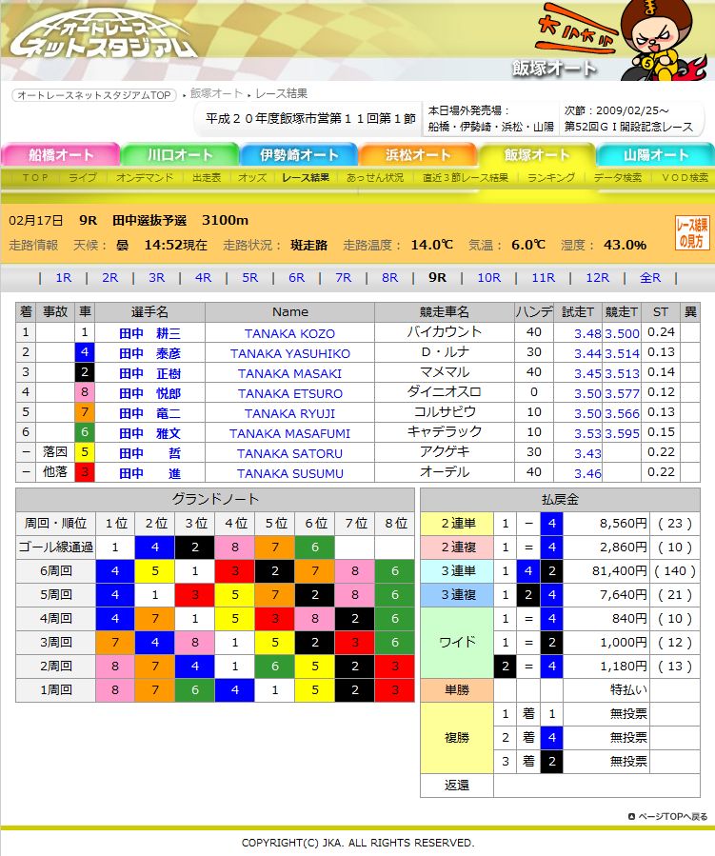Click the TANAKA KOZO name link
This screenshot has height=856, width=715.
point(289,333)
